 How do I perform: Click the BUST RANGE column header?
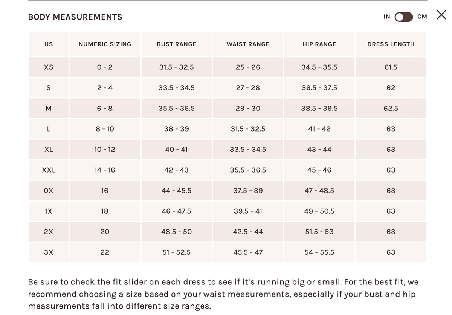click(177, 44)
